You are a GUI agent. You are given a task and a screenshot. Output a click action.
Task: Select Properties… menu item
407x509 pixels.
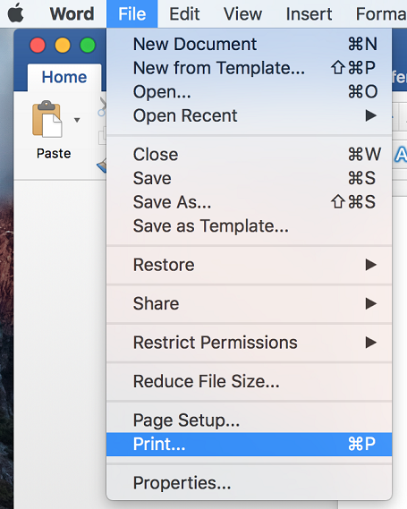[x=249, y=483]
